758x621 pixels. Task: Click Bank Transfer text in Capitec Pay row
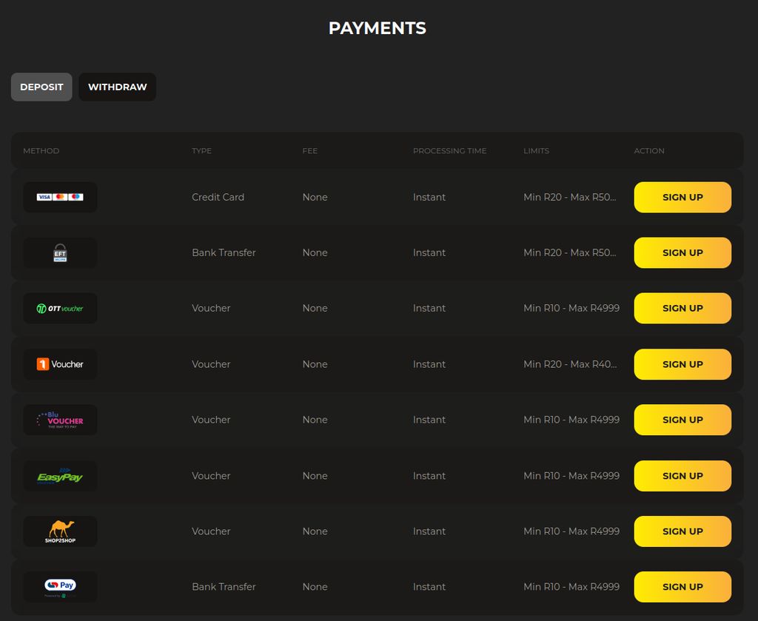click(224, 587)
